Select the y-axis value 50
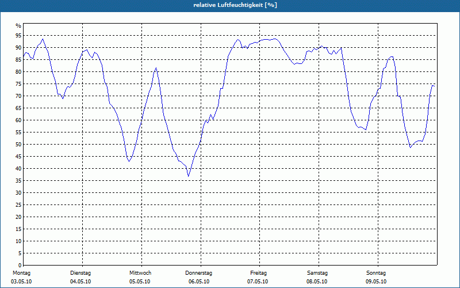The image size is (460, 288). (18, 145)
